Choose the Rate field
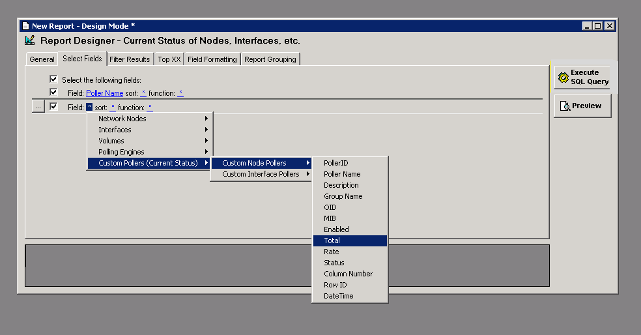Image resolution: width=641 pixels, height=335 pixels. point(350,252)
